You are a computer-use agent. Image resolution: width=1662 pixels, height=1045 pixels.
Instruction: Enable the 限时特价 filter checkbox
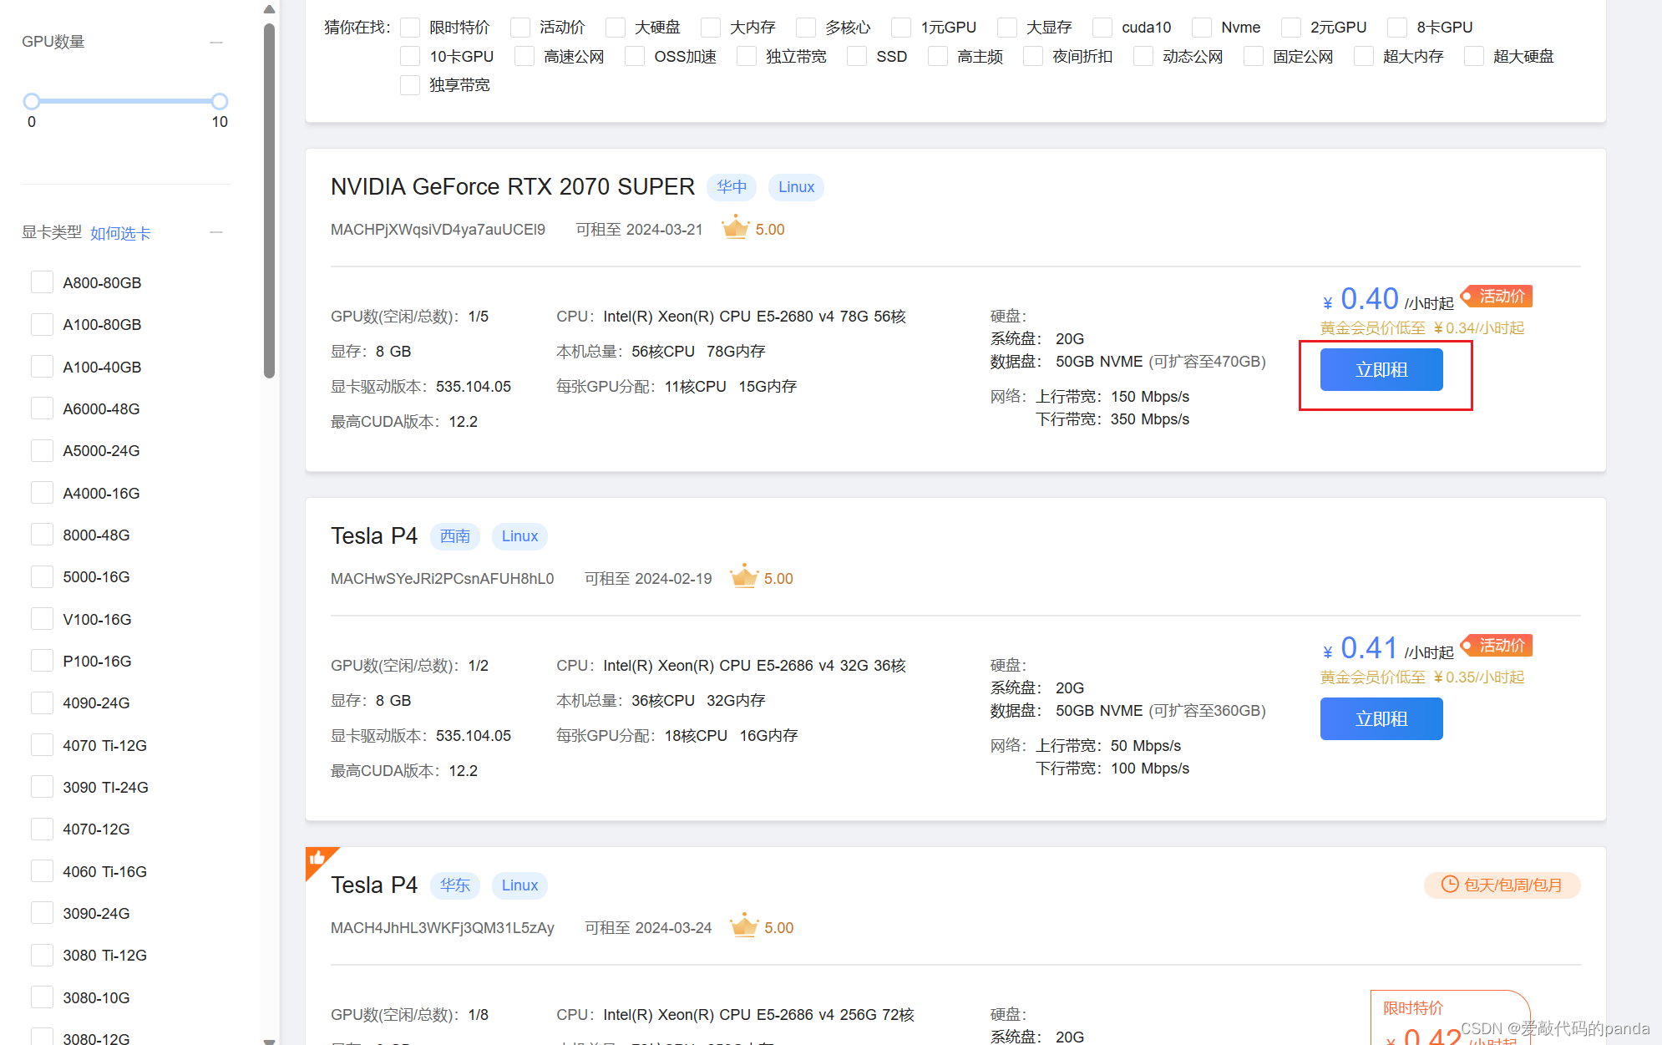point(410,28)
